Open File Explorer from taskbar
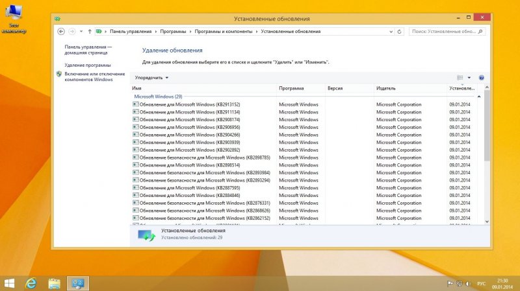520x291 pixels. 55,283
